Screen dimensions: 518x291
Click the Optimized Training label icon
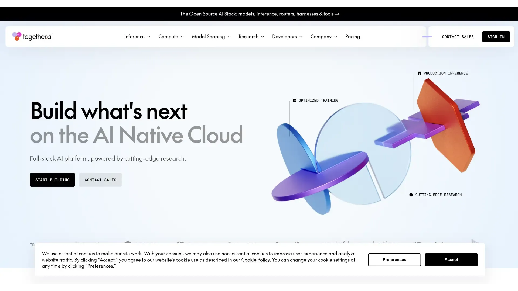(x=294, y=101)
